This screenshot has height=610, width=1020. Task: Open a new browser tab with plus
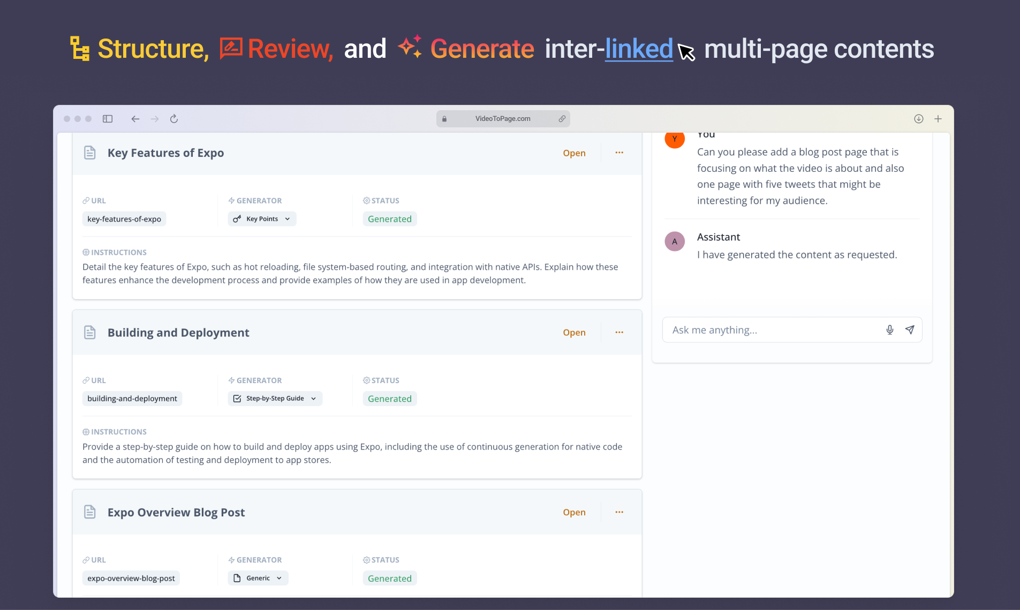938,119
